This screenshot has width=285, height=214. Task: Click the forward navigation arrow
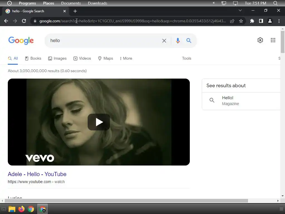[15, 21]
